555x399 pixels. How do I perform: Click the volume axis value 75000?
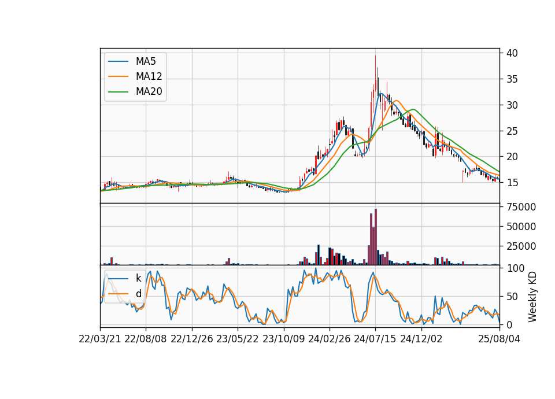[x=521, y=207]
